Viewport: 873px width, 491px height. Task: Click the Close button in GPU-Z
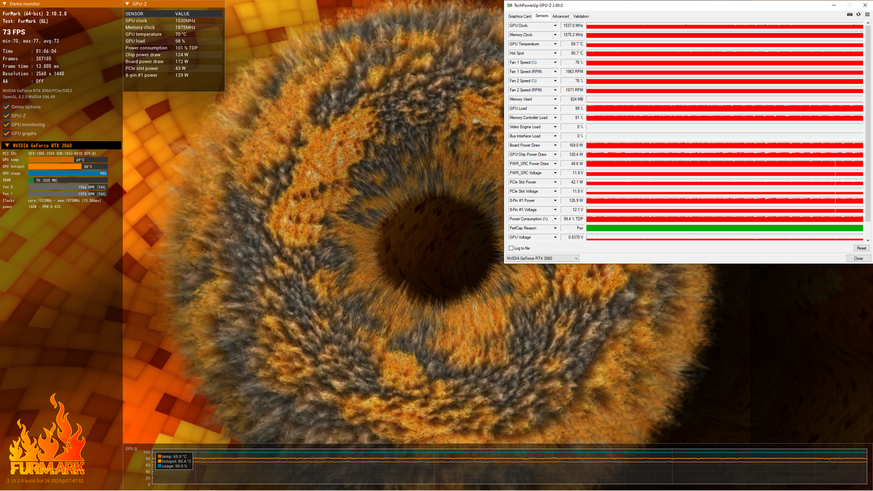859,258
